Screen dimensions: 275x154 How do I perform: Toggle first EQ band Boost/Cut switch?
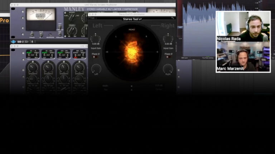point(29,55)
